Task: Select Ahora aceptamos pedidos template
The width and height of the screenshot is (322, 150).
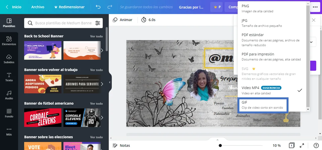Action: (43, 84)
